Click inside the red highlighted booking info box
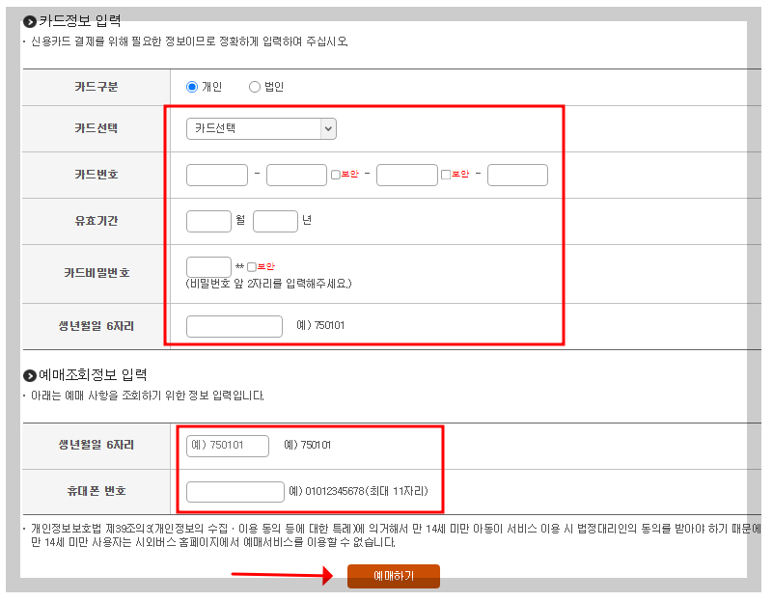The image size is (773, 601). 309,469
